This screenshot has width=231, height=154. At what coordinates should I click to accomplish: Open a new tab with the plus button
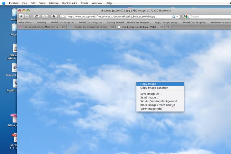pos(168,27)
